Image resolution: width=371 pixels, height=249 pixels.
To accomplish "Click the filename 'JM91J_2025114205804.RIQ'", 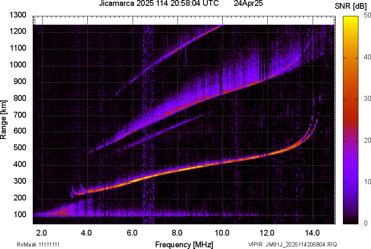I will point(301,244).
